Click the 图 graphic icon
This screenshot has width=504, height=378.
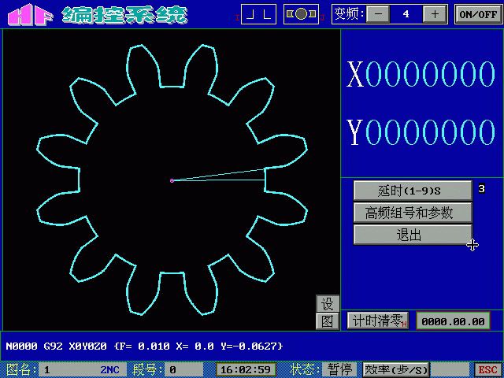(328, 321)
